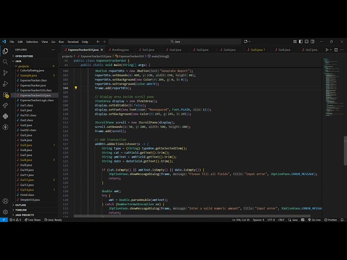Click the UTF-8 encoding status item
347x260 pixels.
pos(271,220)
